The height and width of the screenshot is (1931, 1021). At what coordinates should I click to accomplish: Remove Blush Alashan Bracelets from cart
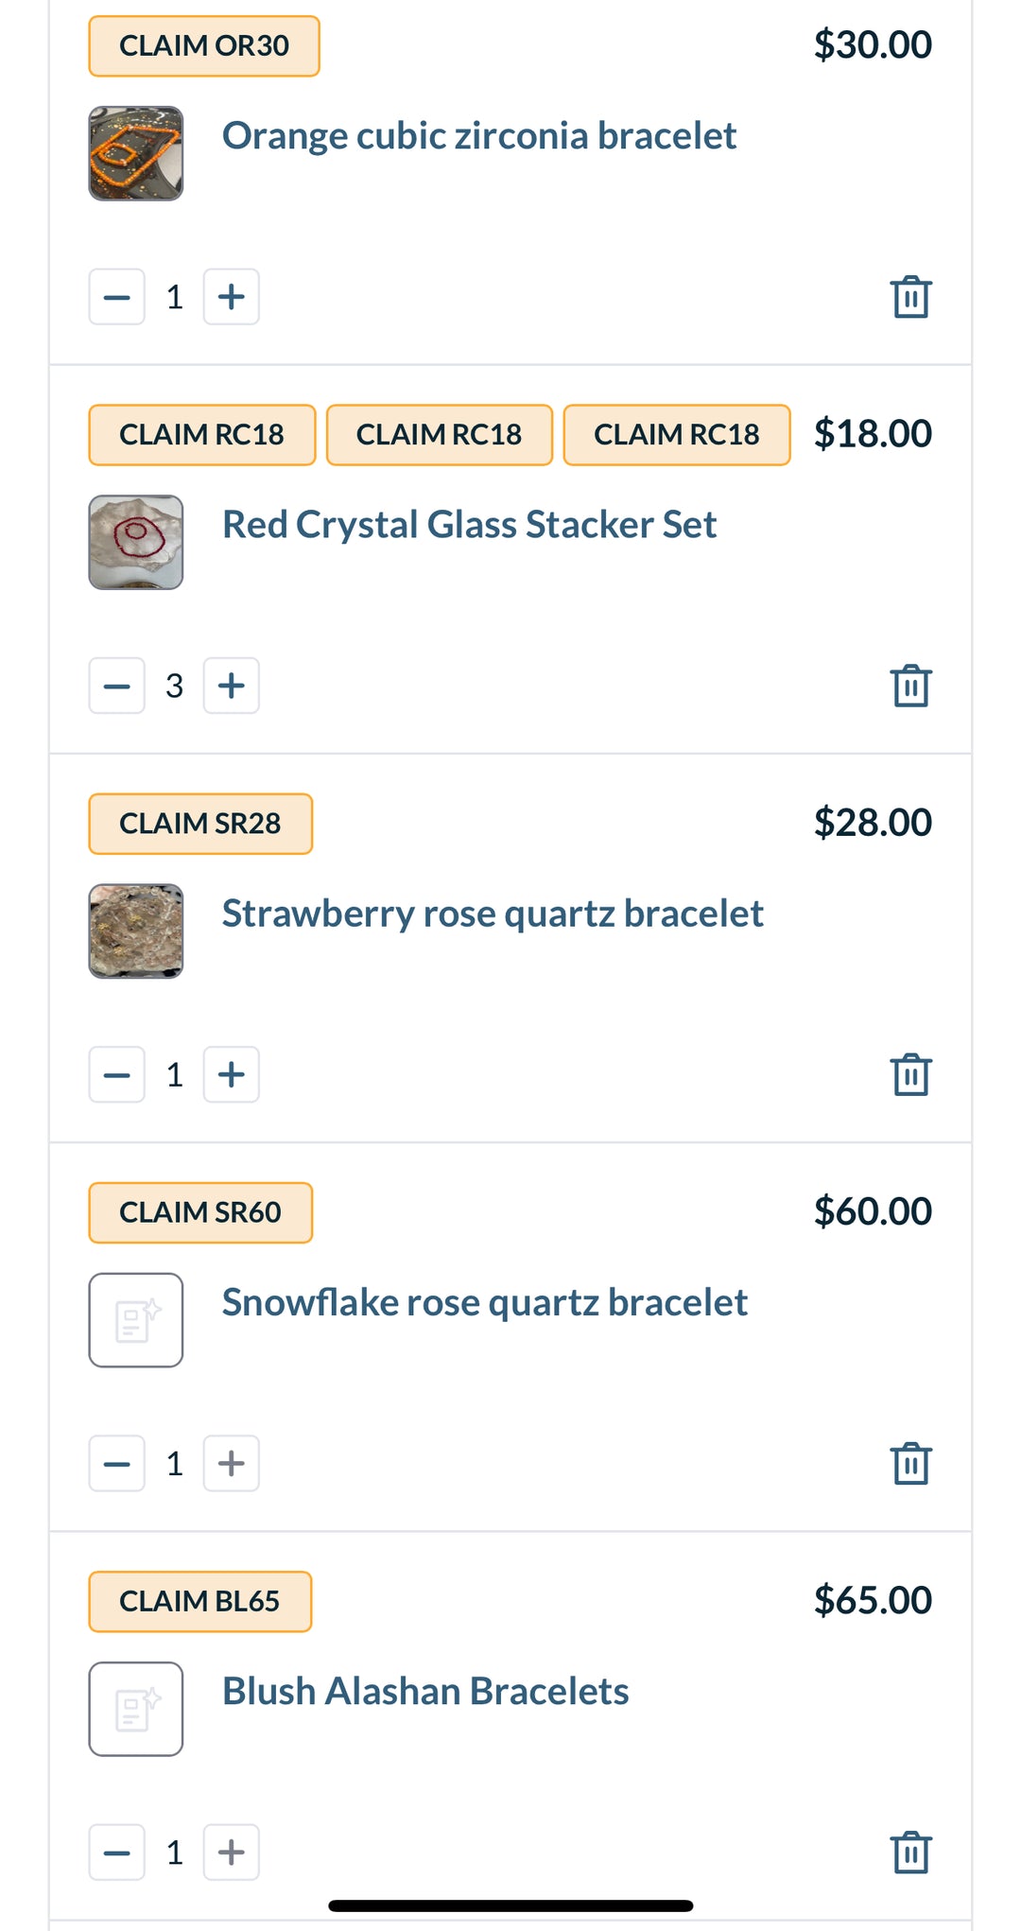910,1852
